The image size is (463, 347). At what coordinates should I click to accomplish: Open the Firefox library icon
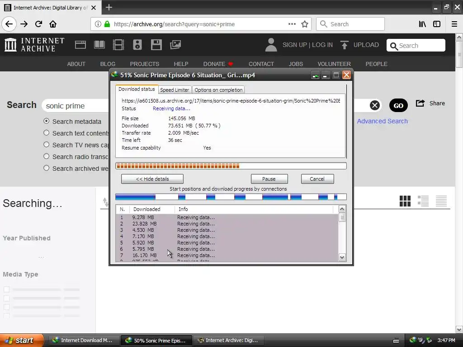[x=422, y=24]
